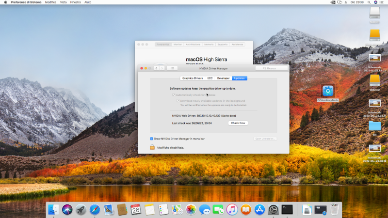Select the ECC tab
This screenshot has width=388, height=218.
pyautogui.click(x=210, y=78)
